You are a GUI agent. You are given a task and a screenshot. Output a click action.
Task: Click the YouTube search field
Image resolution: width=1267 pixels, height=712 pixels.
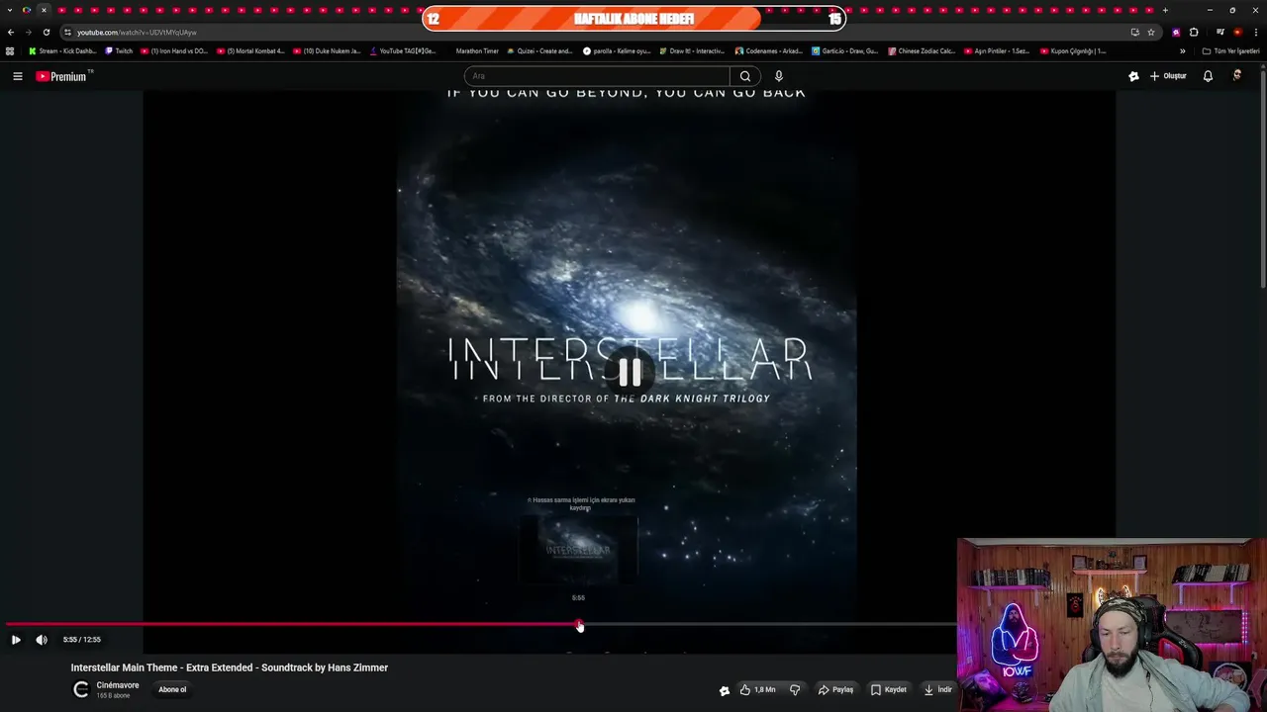(x=597, y=76)
